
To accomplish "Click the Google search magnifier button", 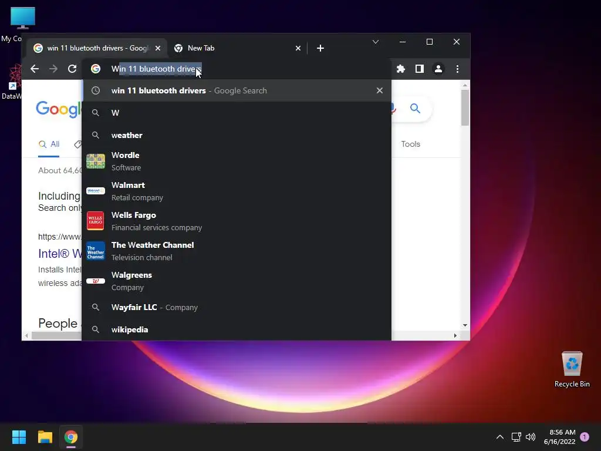I will tap(415, 108).
